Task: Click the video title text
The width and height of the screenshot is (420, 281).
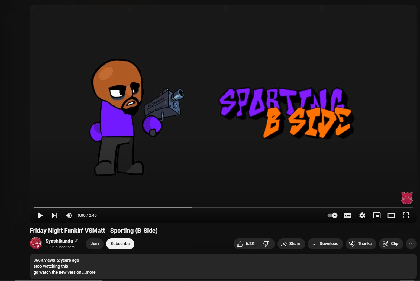Action: [x=94, y=231]
